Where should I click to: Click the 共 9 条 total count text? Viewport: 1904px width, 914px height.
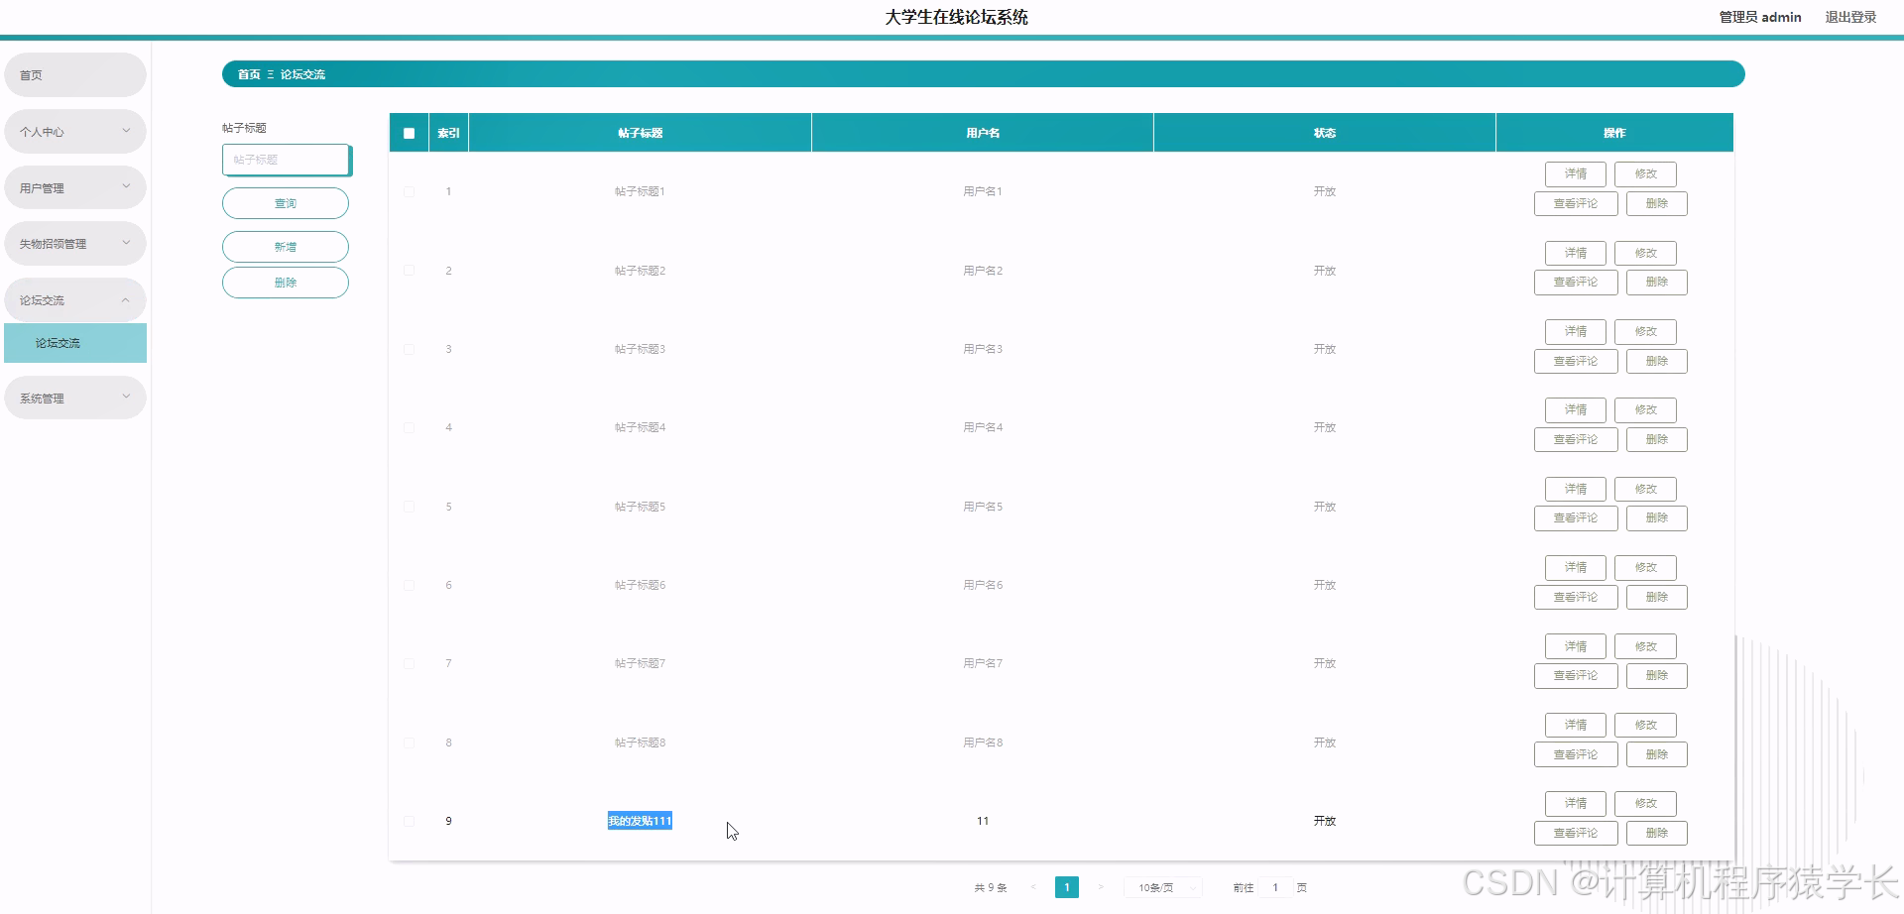point(991,888)
